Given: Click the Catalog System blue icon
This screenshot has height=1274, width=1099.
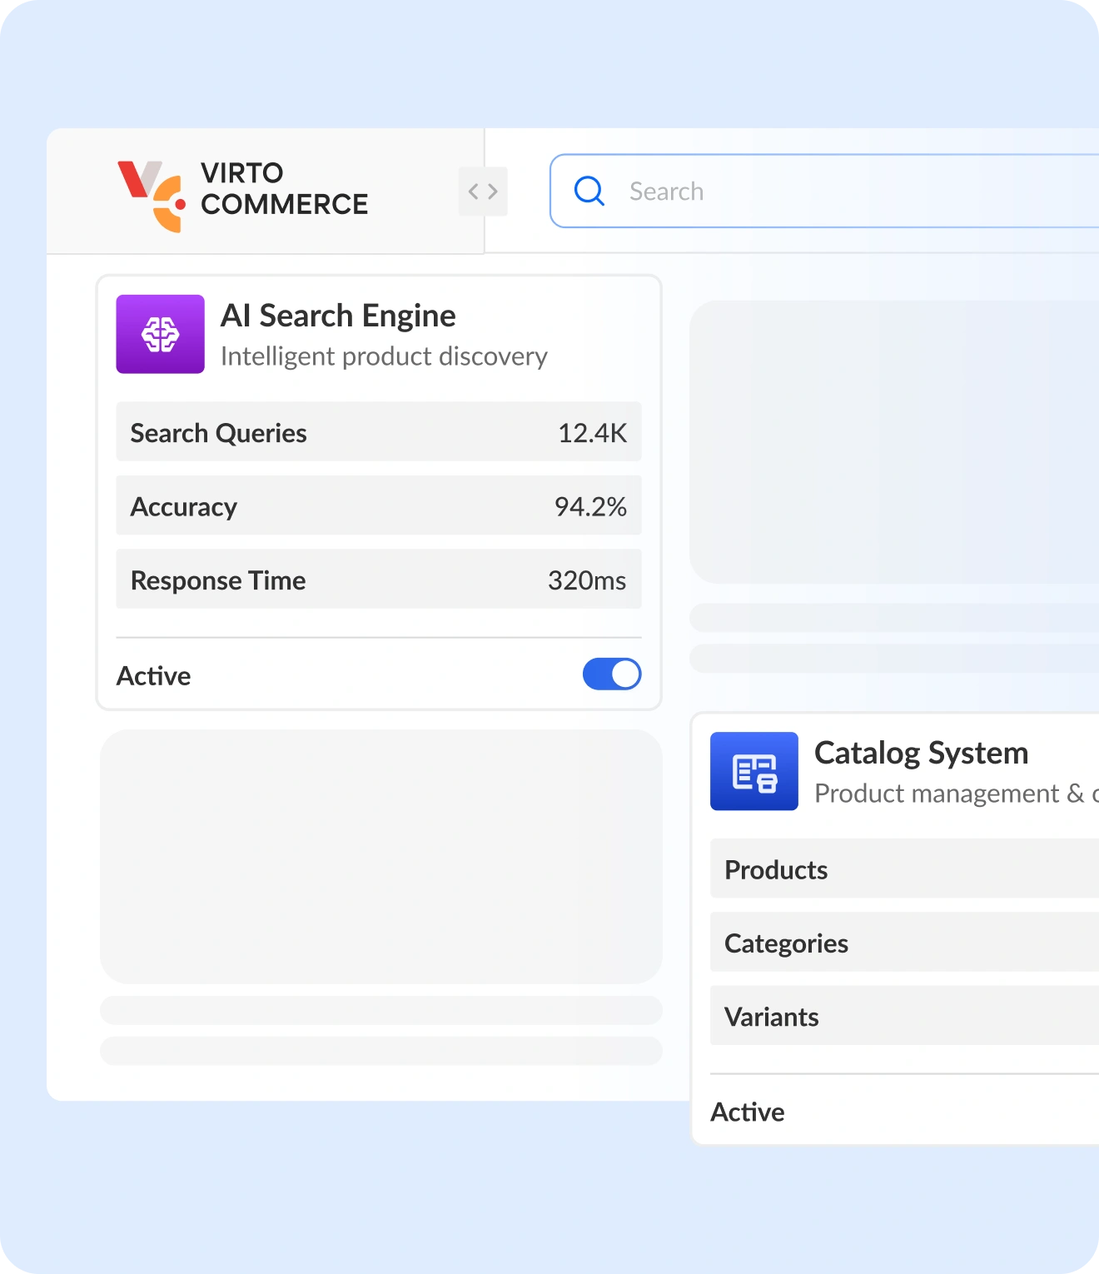Looking at the screenshot, I should pyautogui.click(x=753, y=772).
